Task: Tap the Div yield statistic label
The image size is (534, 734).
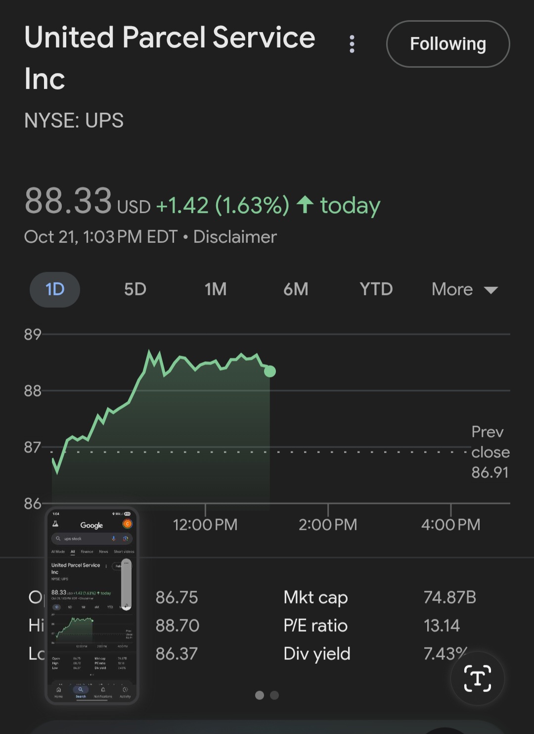Action: [x=317, y=653]
